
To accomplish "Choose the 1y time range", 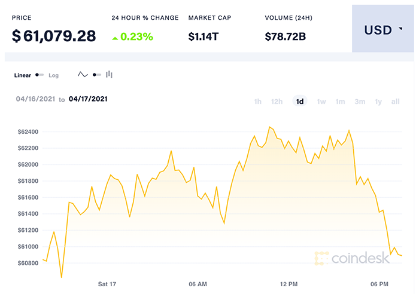I will [378, 102].
